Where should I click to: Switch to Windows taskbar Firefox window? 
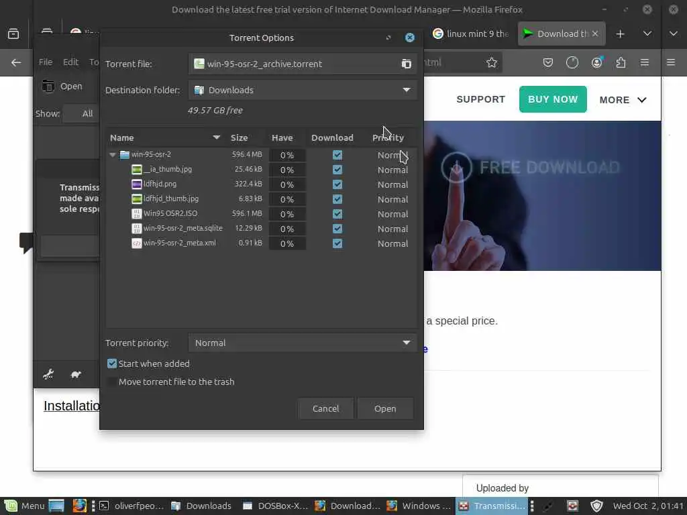[x=419, y=506]
